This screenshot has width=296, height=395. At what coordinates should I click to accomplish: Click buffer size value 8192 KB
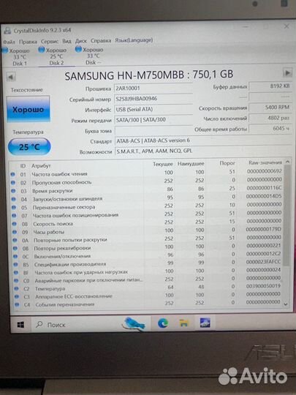click(x=270, y=86)
